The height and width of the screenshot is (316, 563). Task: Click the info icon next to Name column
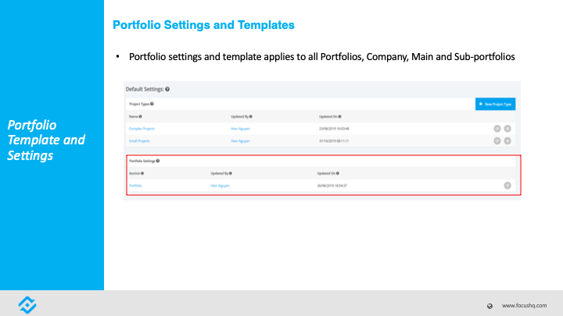[x=141, y=116]
